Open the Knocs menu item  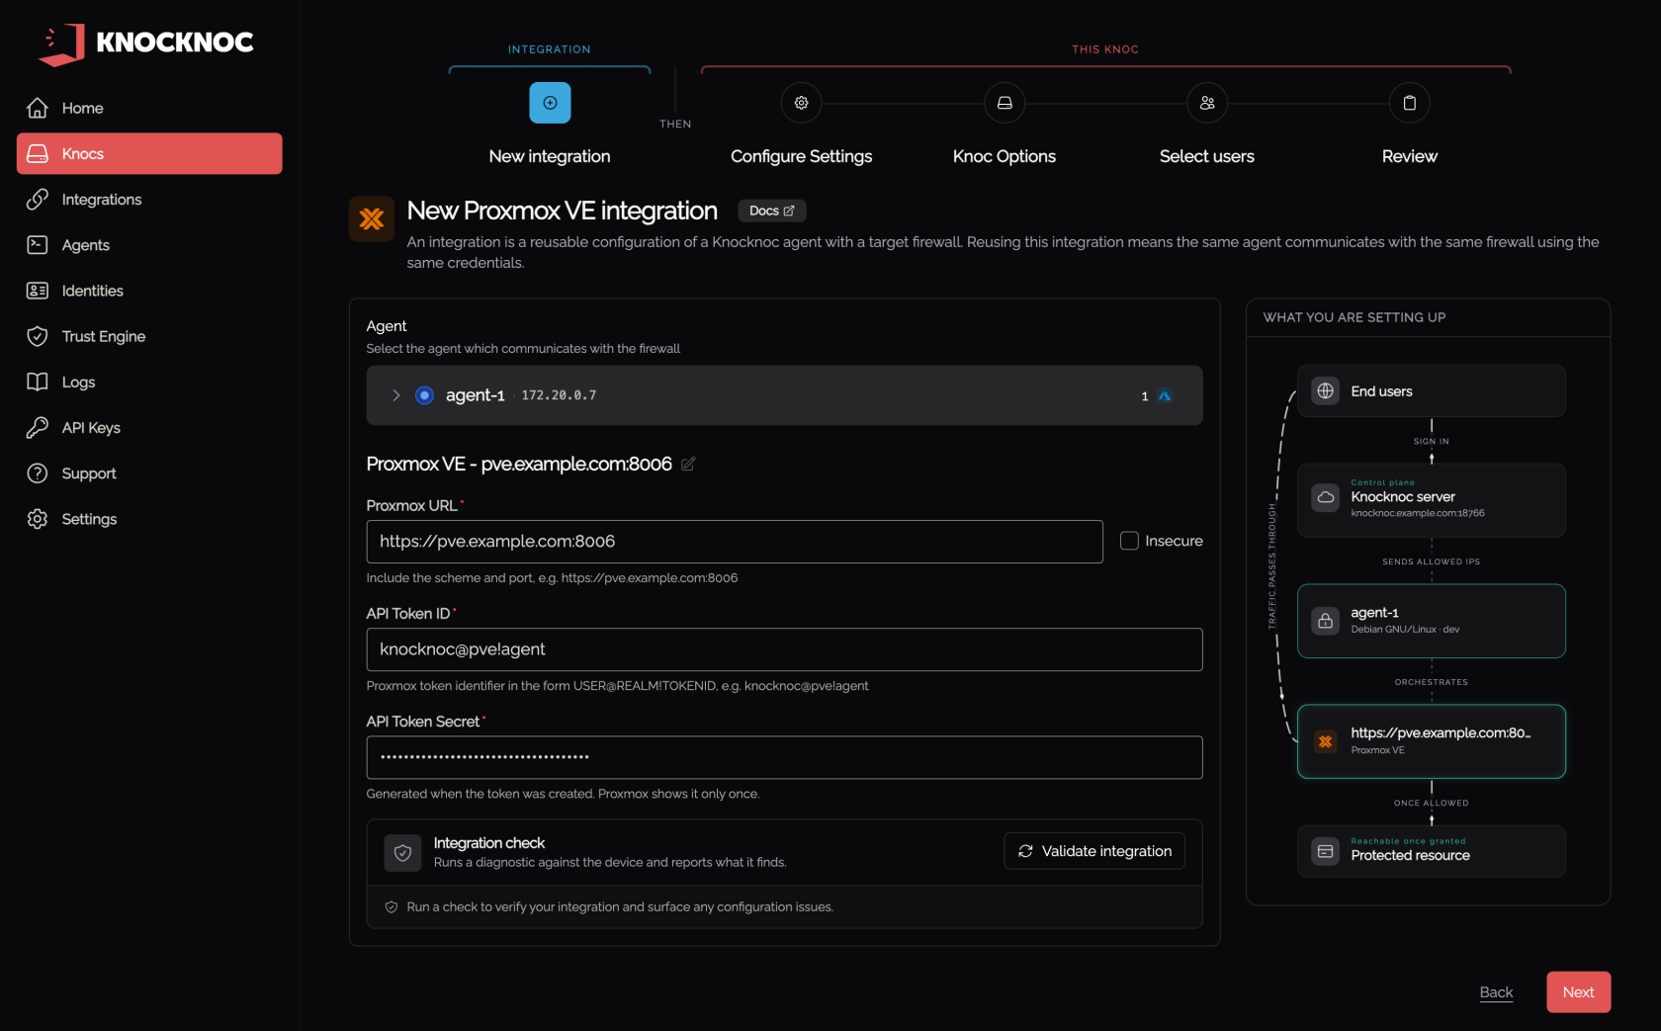(x=149, y=153)
